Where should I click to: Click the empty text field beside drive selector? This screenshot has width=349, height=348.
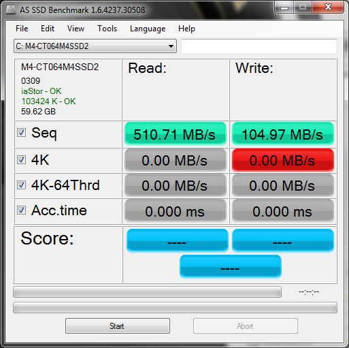tap(259, 46)
